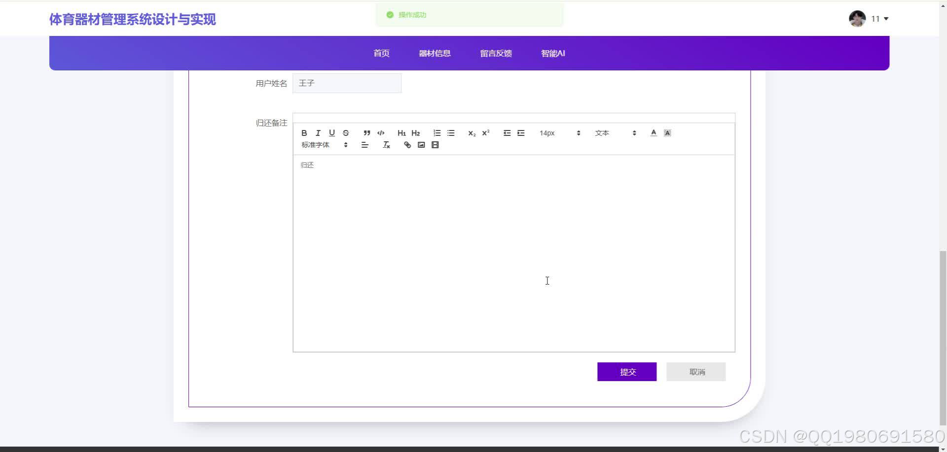Toggle subscript formatting

pyautogui.click(x=472, y=133)
